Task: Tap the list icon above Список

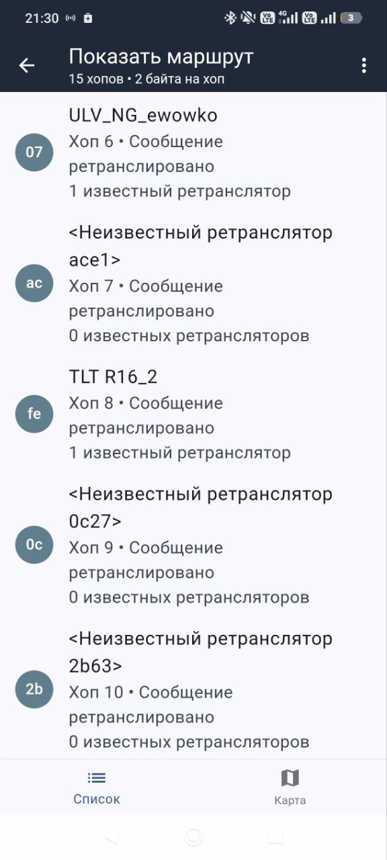Action: (97, 778)
